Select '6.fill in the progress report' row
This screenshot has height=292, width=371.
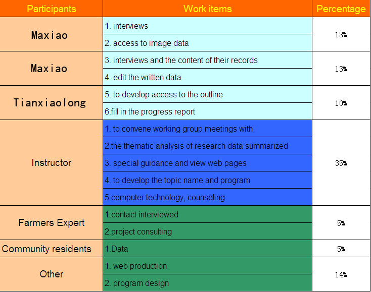coord(208,111)
